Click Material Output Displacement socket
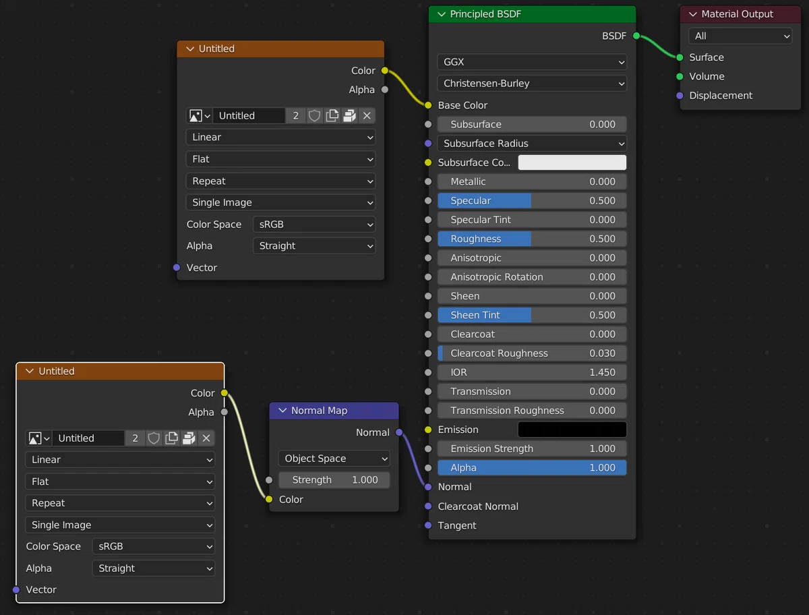The height and width of the screenshot is (615, 809). [680, 96]
